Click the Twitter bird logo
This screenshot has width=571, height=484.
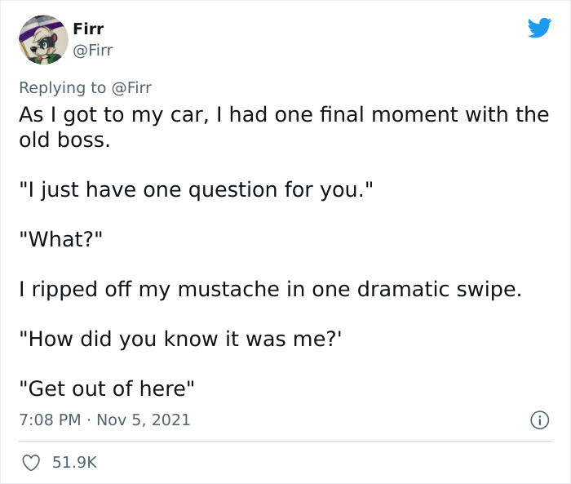pyautogui.click(x=539, y=28)
